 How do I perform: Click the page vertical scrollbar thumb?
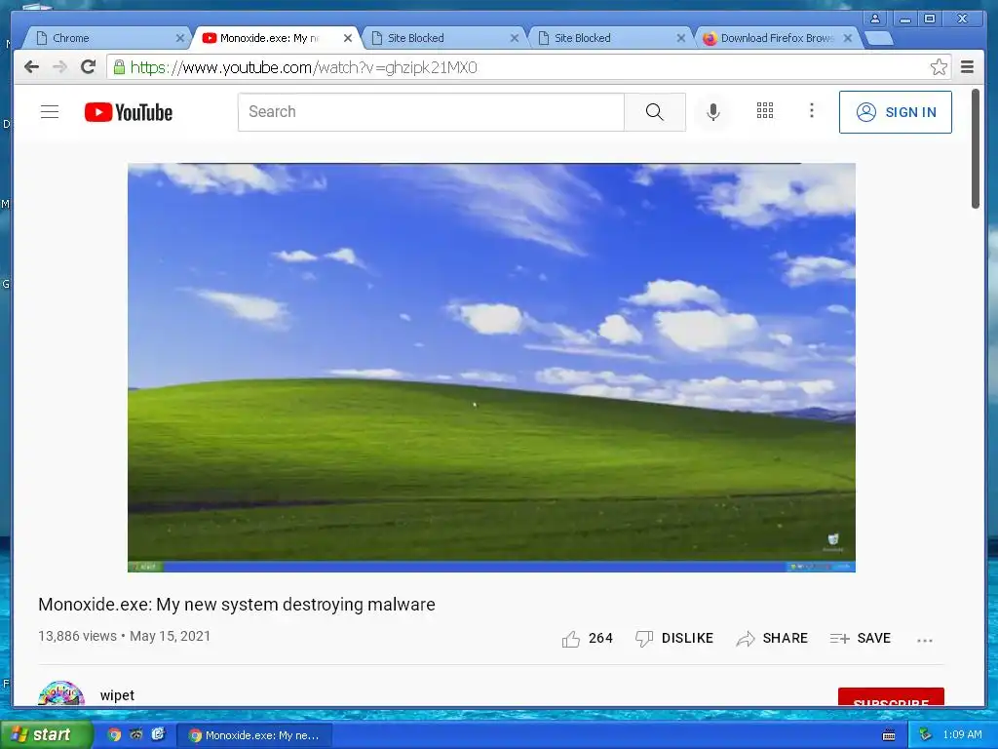[x=975, y=149]
